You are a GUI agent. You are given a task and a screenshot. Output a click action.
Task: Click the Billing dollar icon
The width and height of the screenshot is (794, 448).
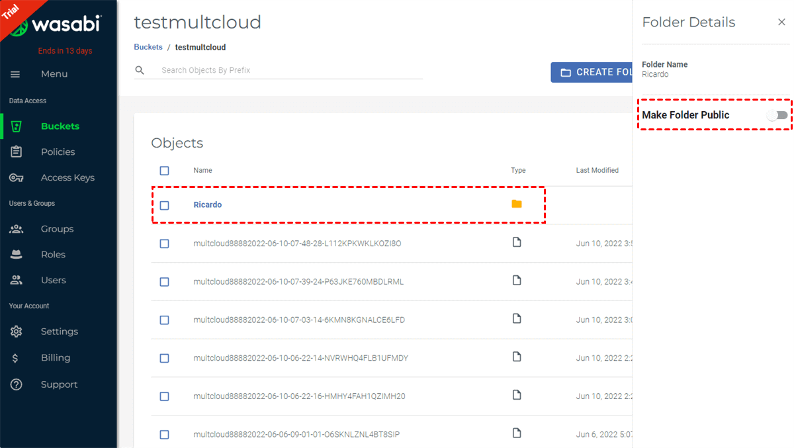(x=16, y=358)
